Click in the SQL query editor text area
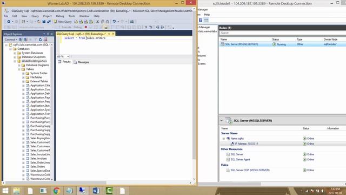Image resolution: width=346 pixels, height=195 pixels. coord(126,45)
